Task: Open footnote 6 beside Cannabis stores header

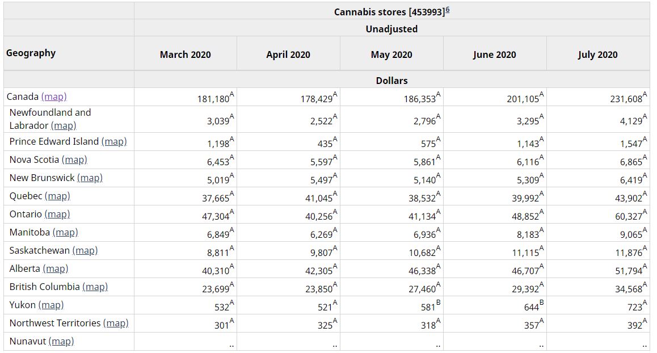Action: (448, 10)
